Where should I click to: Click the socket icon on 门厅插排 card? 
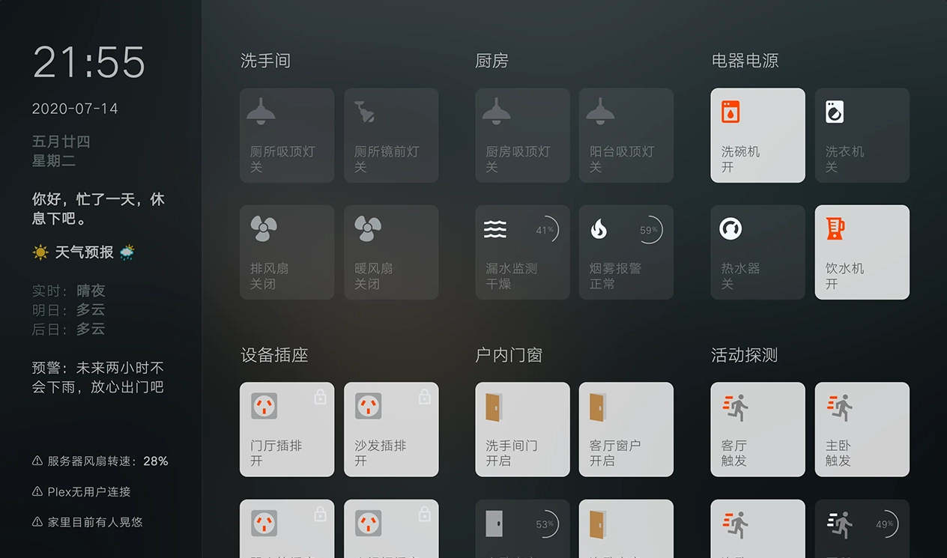(x=264, y=406)
